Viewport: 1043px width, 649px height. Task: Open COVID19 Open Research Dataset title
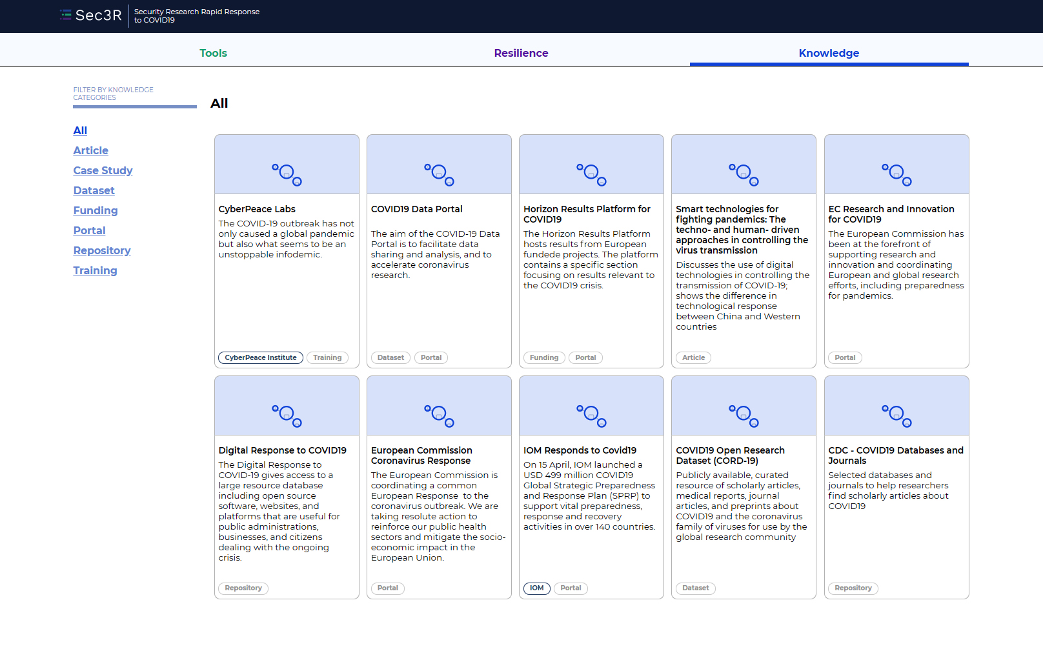click(x=730, y=455)
